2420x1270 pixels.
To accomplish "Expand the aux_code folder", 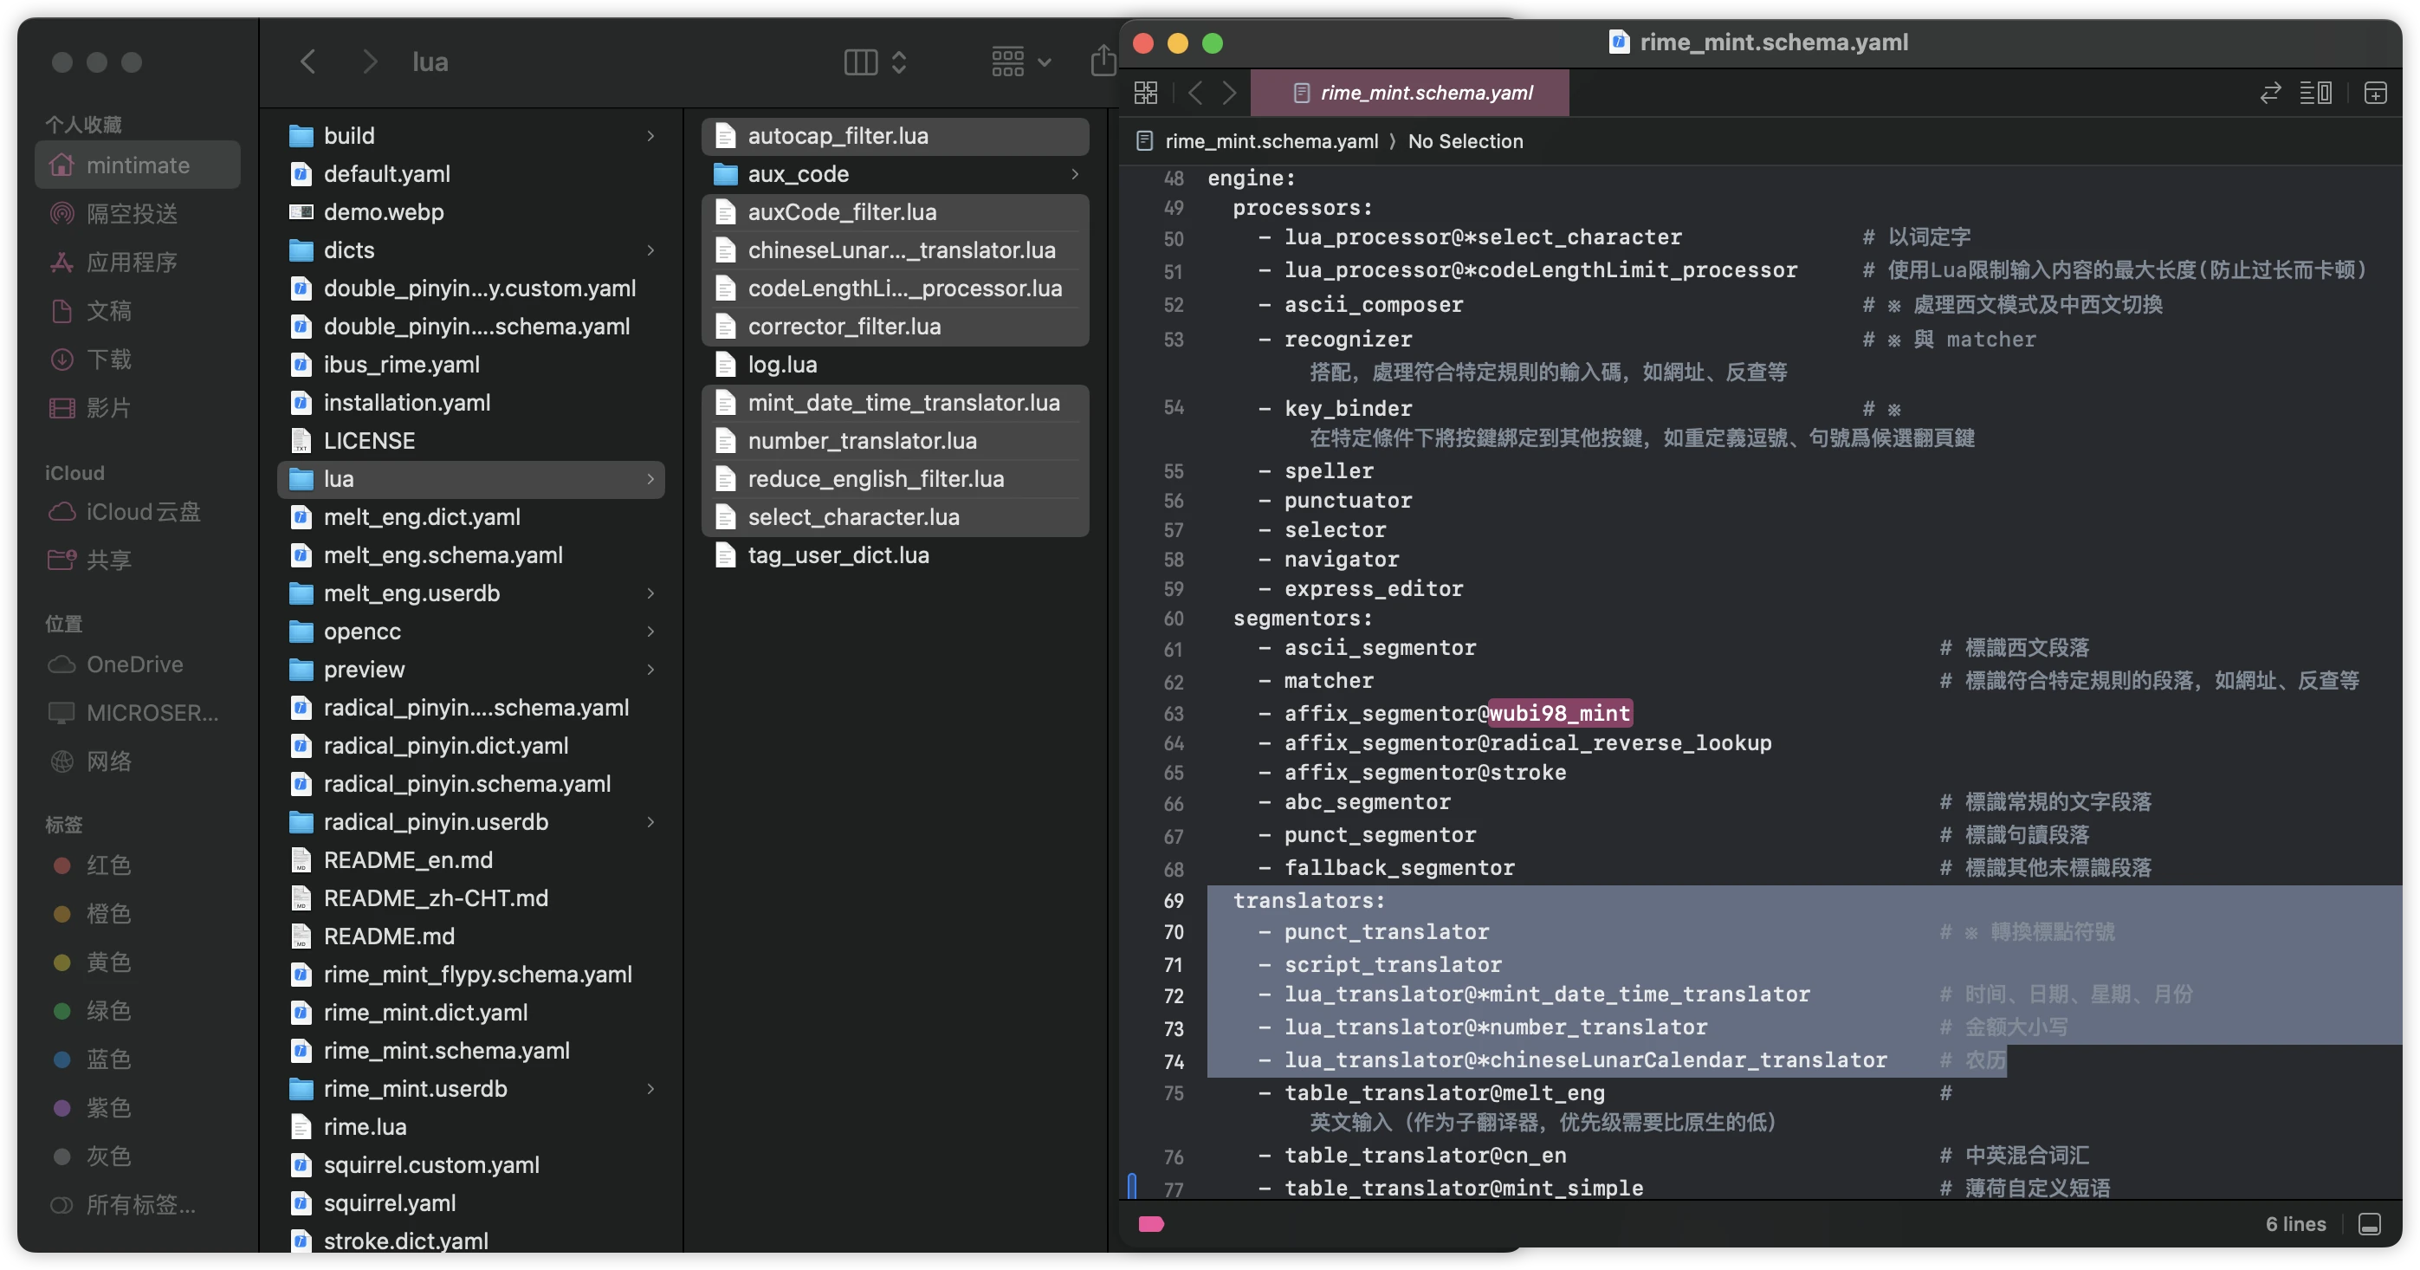I will (1075, 174).
